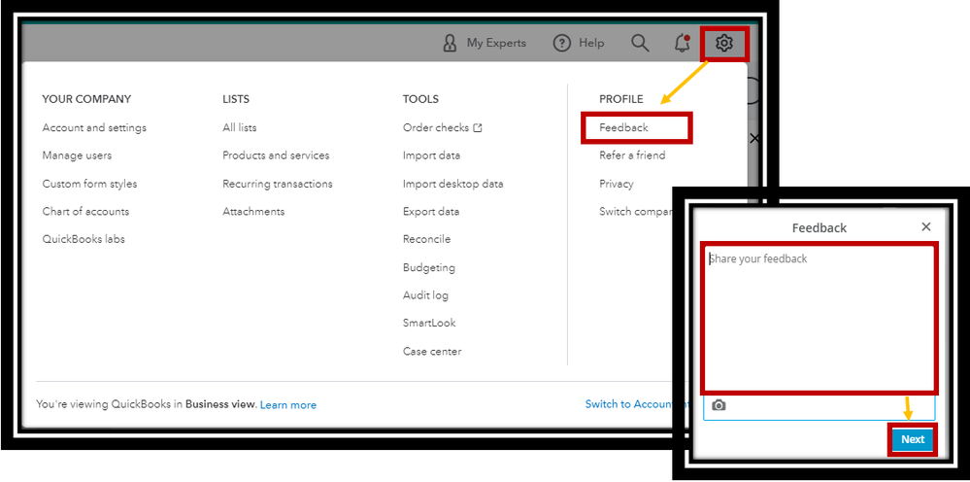Open SmartLook
The image size is (970, 482).
(429, 323)
